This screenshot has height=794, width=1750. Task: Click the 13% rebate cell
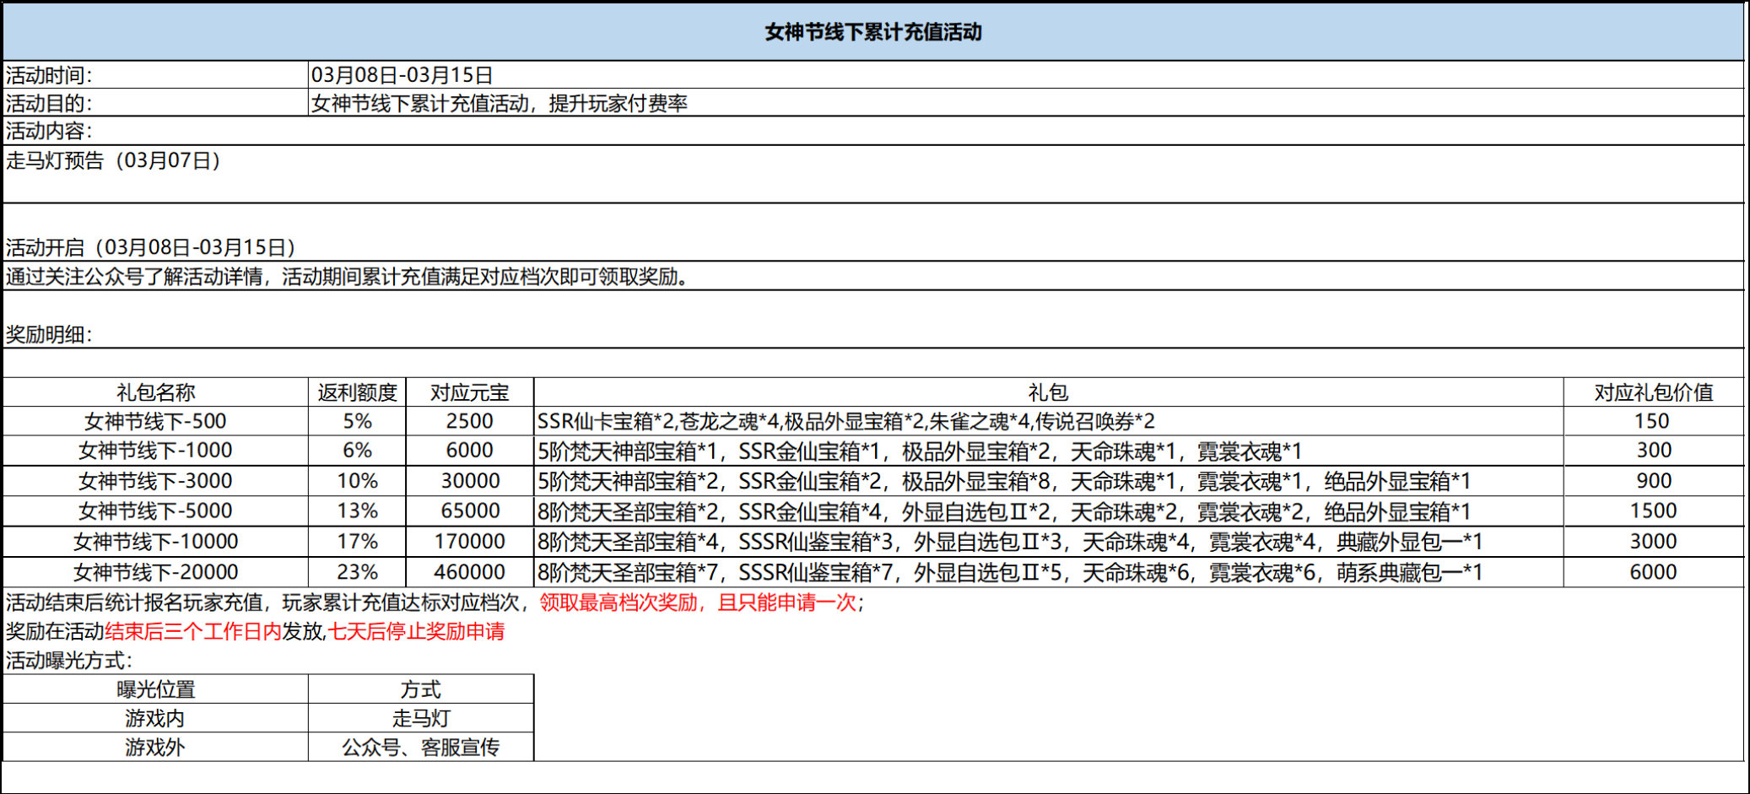(x=358, y=511)
